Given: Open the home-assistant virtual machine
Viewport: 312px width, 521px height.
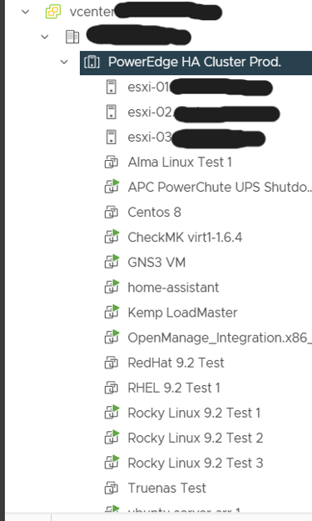Looking at the screenshot, I should [x=173, y=288].
